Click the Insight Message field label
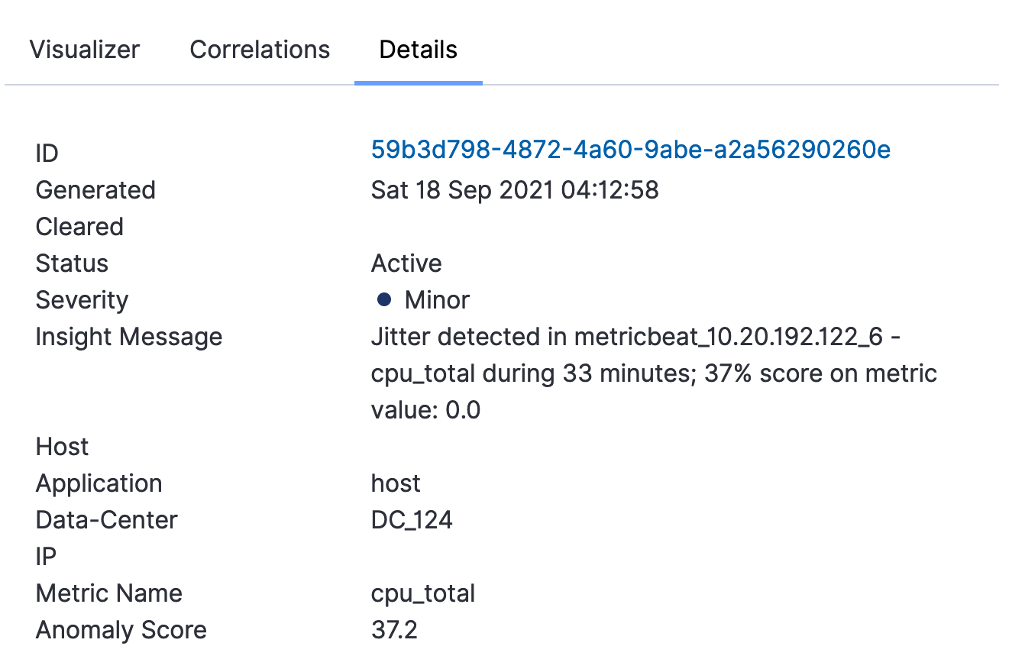Viewport: 1025px width, 672px height. (129, 337)
